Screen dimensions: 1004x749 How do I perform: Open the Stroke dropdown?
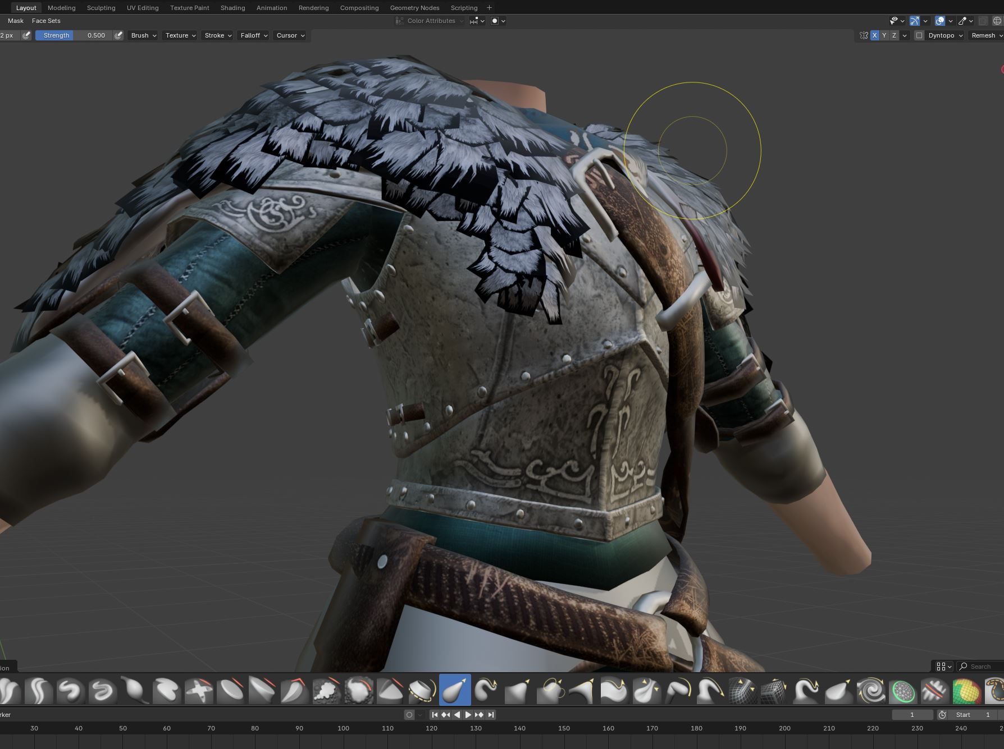[x=218, y=35]
